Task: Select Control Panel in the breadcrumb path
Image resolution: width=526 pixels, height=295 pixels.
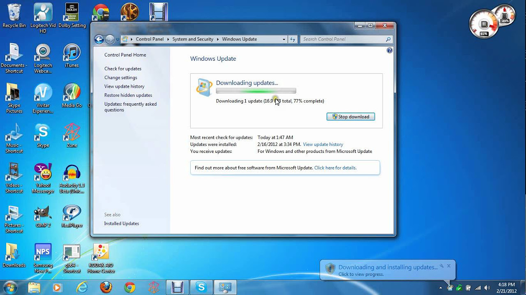Action: pos(150,39)
